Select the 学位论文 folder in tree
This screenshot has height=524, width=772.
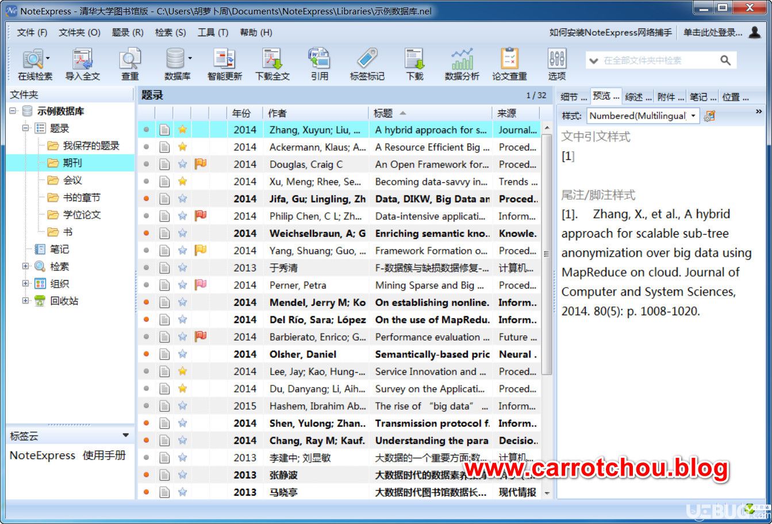[82, 215]
